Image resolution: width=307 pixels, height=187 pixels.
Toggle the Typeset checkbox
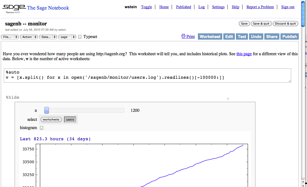[x=80, y=37]
